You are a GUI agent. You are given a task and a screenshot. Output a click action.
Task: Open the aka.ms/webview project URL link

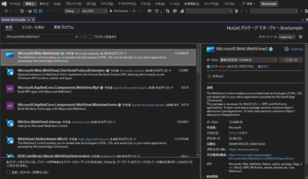(x=243, y=150)
